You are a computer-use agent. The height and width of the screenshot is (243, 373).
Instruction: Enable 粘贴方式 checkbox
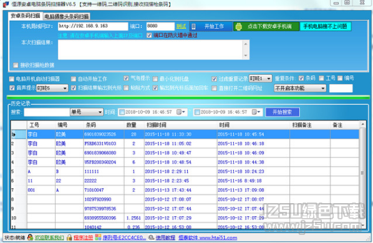click(x=126, y=88)
